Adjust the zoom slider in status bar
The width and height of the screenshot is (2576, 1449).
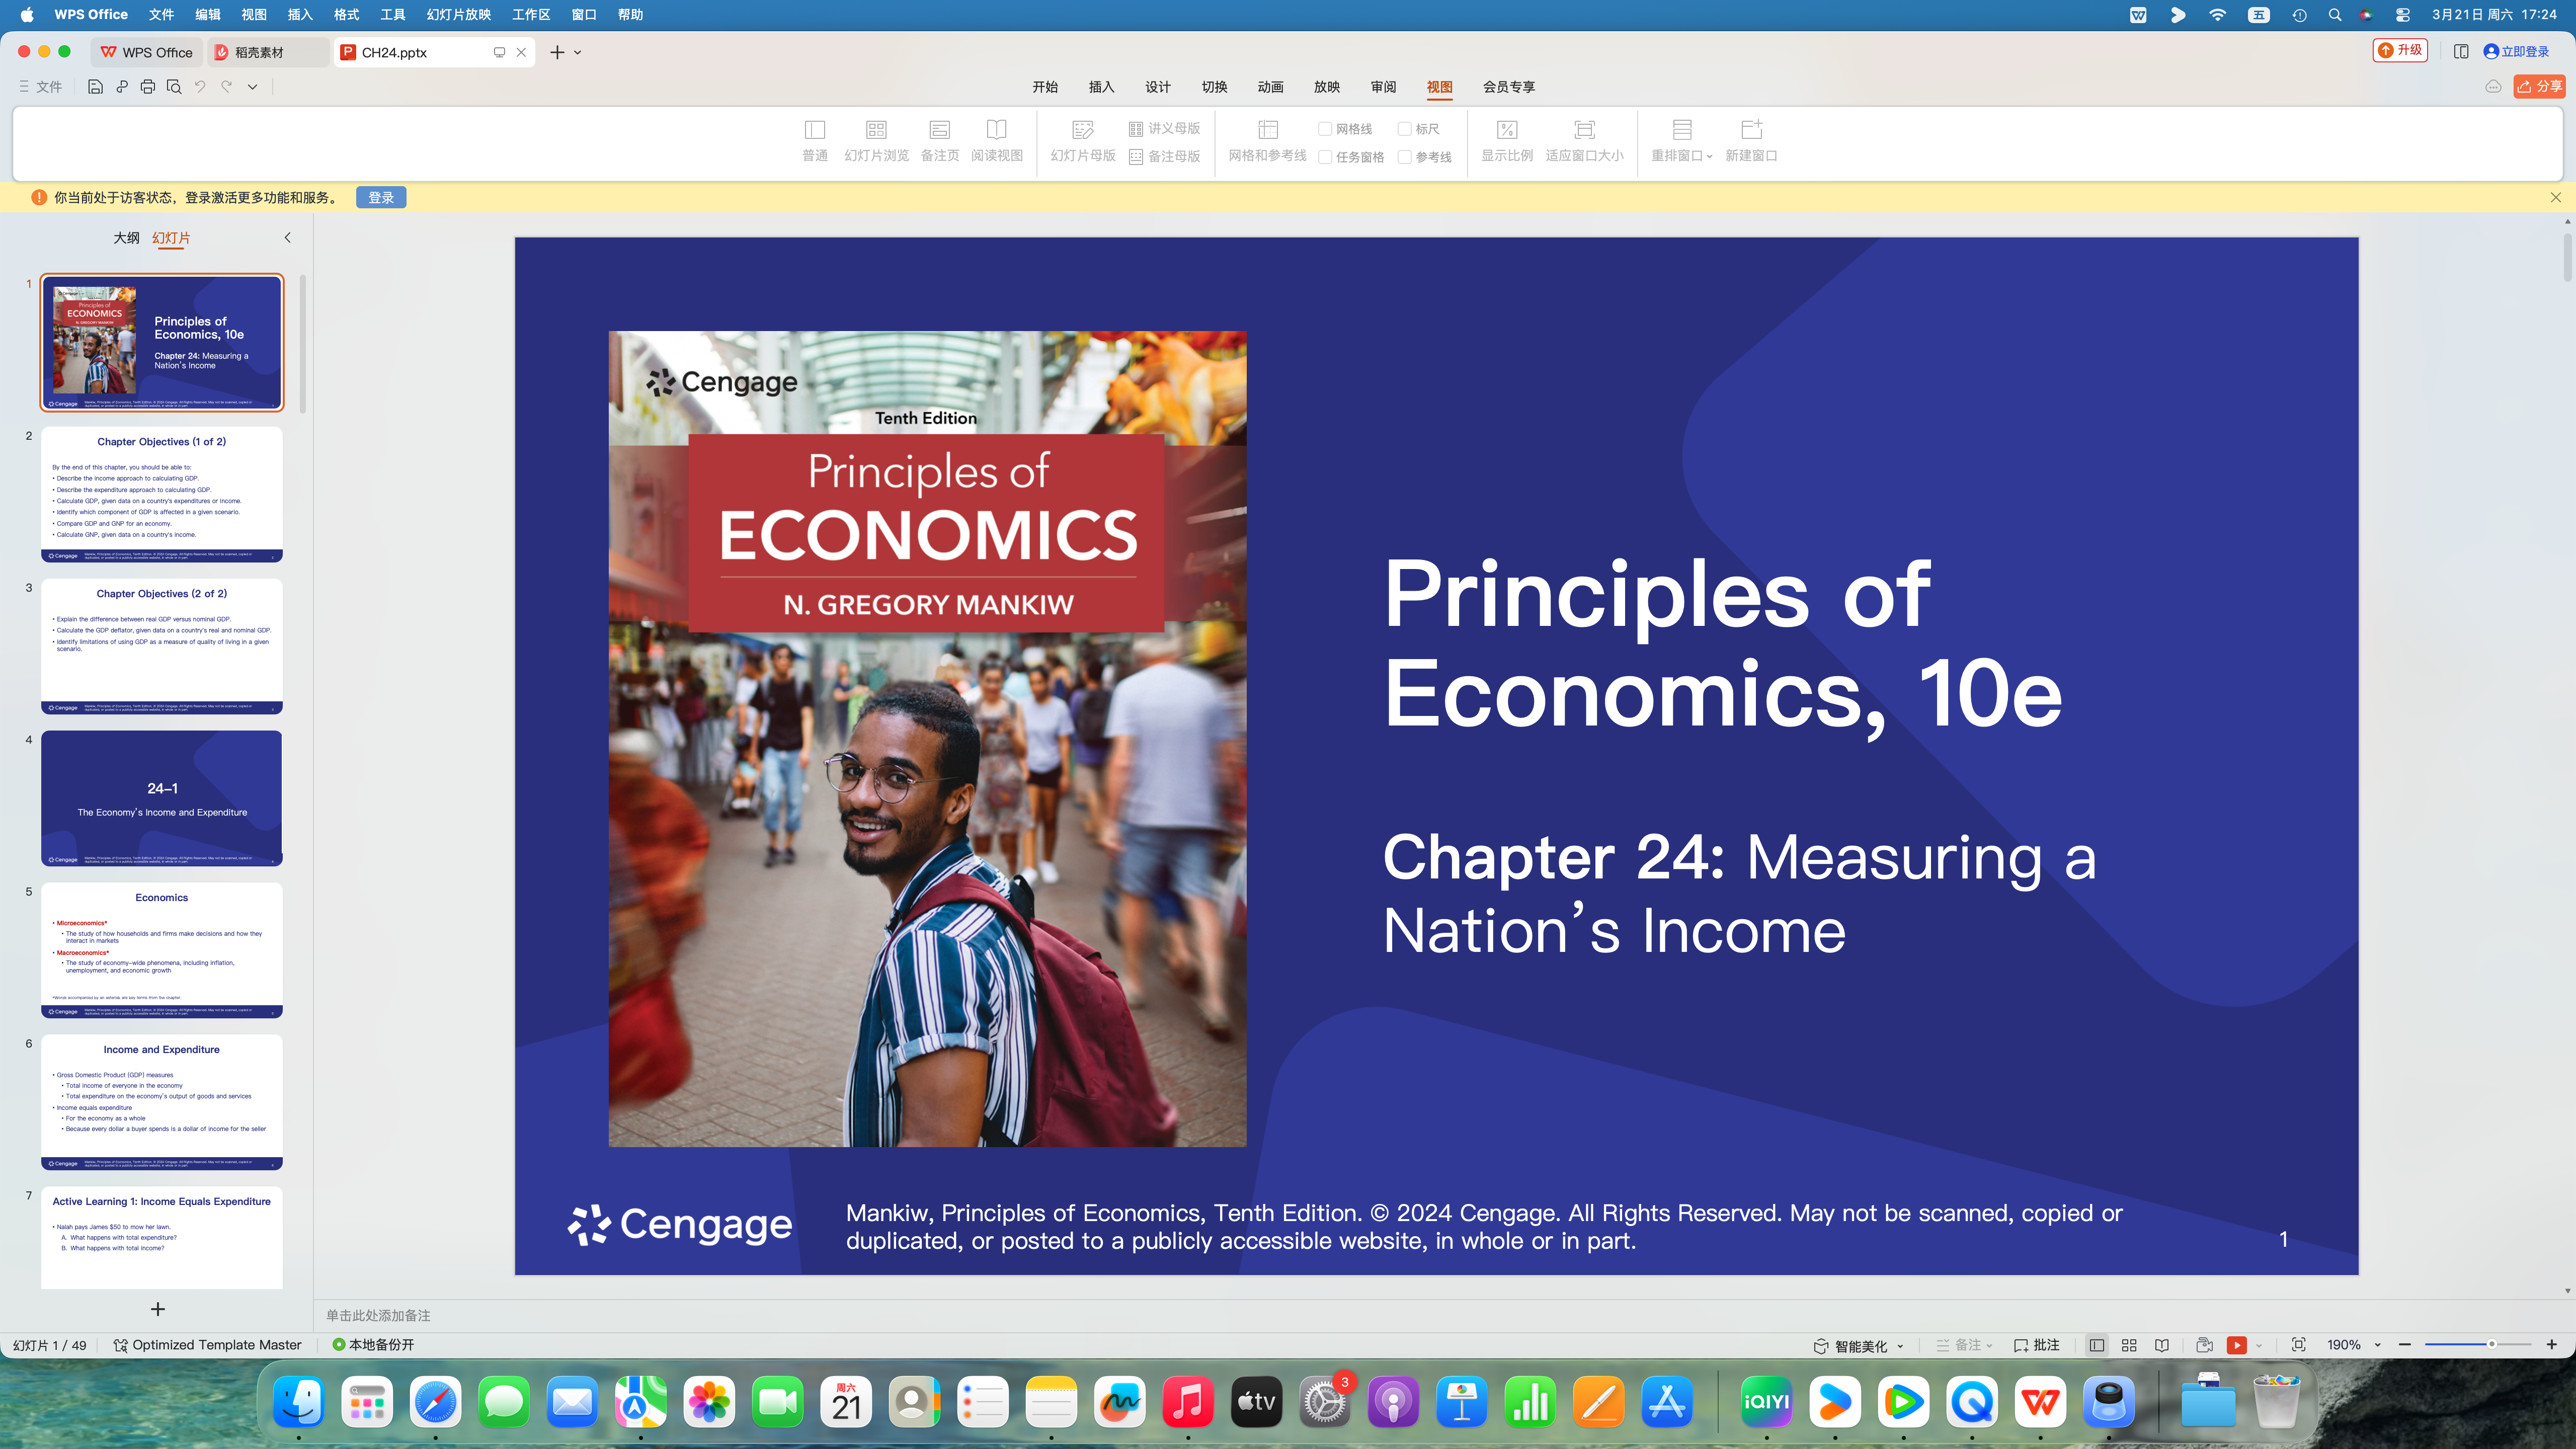tap(2491, 1345)
